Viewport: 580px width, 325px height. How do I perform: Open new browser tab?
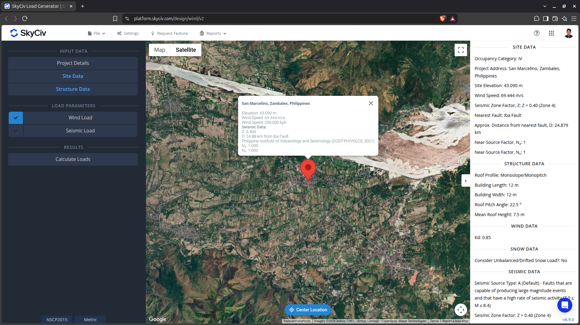(83, 6)
